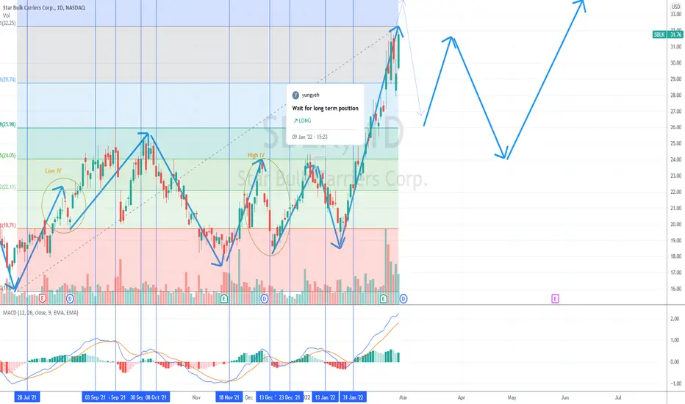The image size is (685, 404).
Task: Click the USD currency label
Action: tap(676, 7)
